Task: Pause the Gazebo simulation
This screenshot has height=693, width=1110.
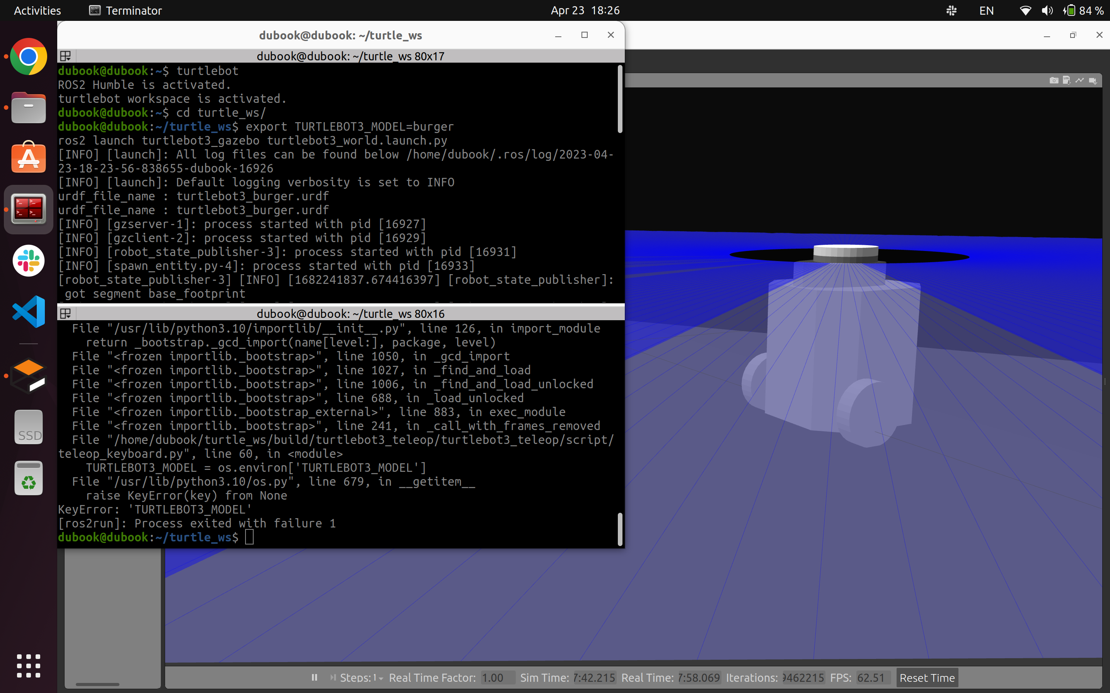Action: point(314,678)
